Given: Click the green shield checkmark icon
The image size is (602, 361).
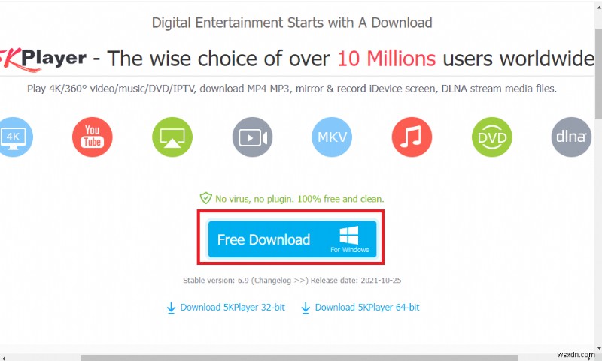Looking at the screenshot, I should 205,198.
